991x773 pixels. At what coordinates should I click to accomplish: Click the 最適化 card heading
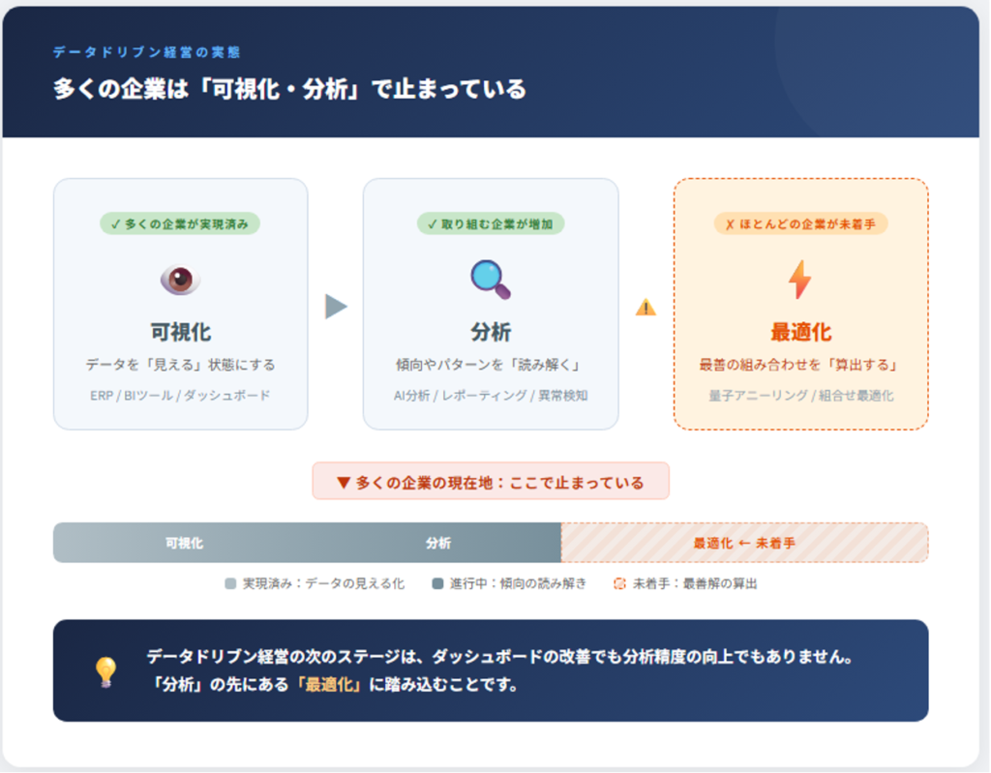pyautogui.click(x=800, y=333)
